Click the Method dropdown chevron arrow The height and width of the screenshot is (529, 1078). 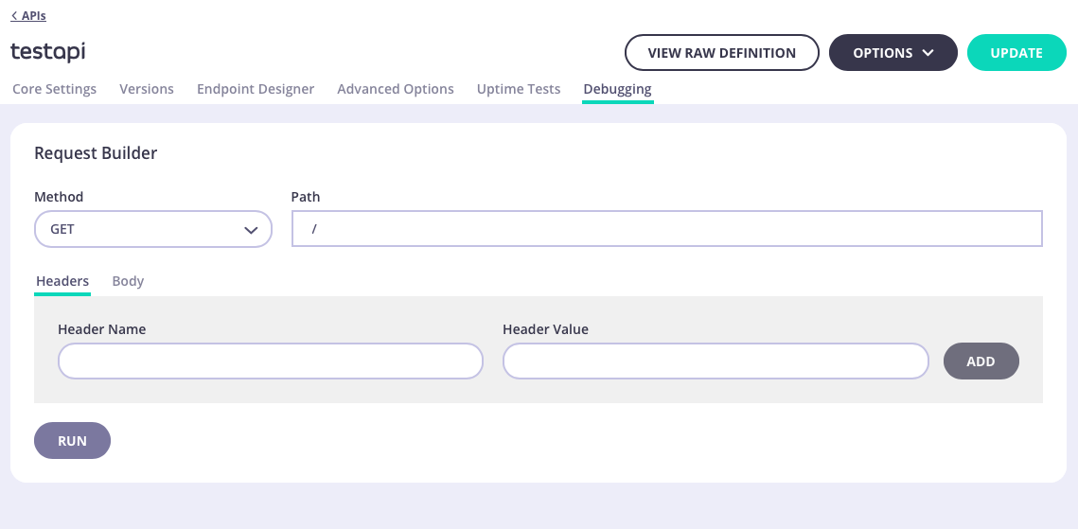point(251,230)
